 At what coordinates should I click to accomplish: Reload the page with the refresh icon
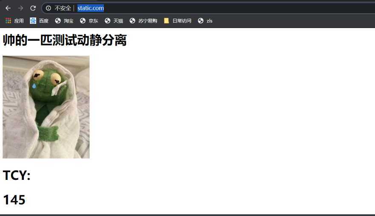click(33, 8)
